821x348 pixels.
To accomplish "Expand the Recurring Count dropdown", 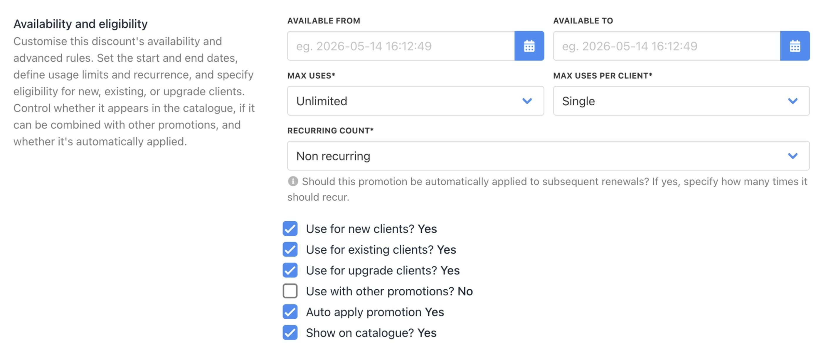I will point(549,156).
